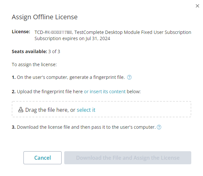203x176 pixels.
Task: Click step 3 download license file text
Action: pyautogui.click(x=86, y=127)
